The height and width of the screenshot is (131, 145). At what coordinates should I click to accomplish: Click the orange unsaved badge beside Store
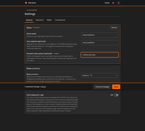click(36, 27)
